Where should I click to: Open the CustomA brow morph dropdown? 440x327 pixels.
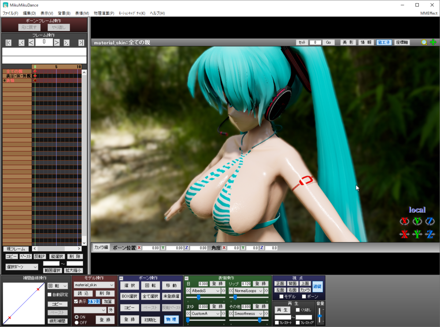point(205,313)
